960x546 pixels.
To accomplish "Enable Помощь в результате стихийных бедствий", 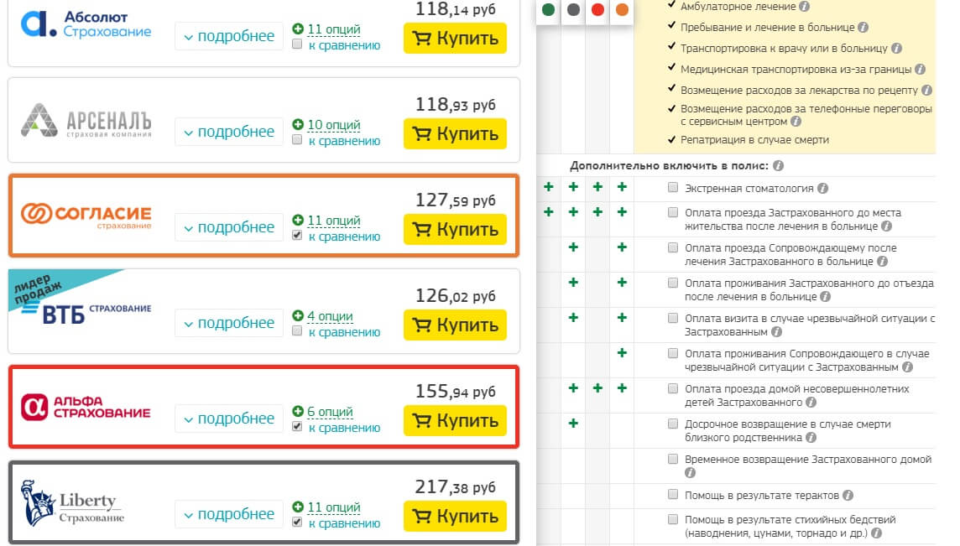I will point(673,519).
